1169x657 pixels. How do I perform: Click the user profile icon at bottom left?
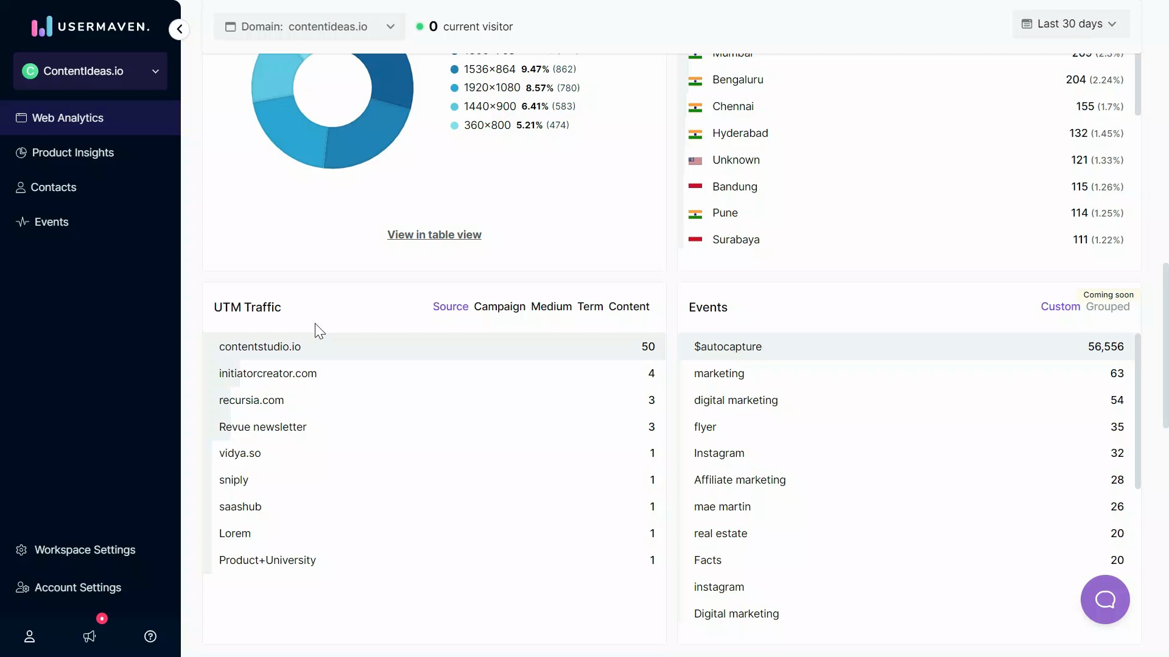pyautogui.click(x=30, y=636)
